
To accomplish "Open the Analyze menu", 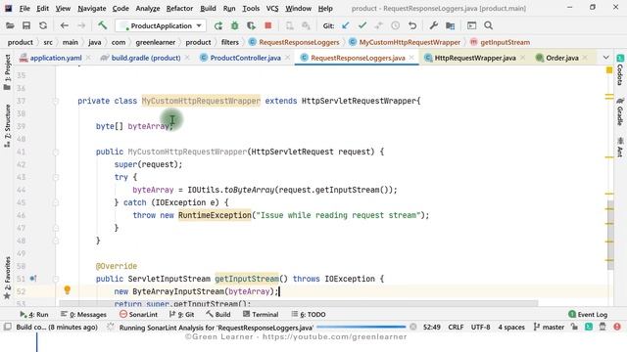I will click(x=148, y=9).
